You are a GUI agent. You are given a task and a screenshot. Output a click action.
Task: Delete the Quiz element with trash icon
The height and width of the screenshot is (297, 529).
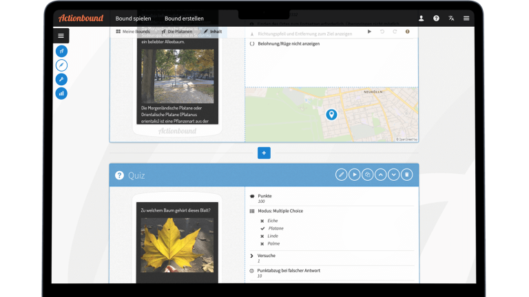[x=407, y=175]
